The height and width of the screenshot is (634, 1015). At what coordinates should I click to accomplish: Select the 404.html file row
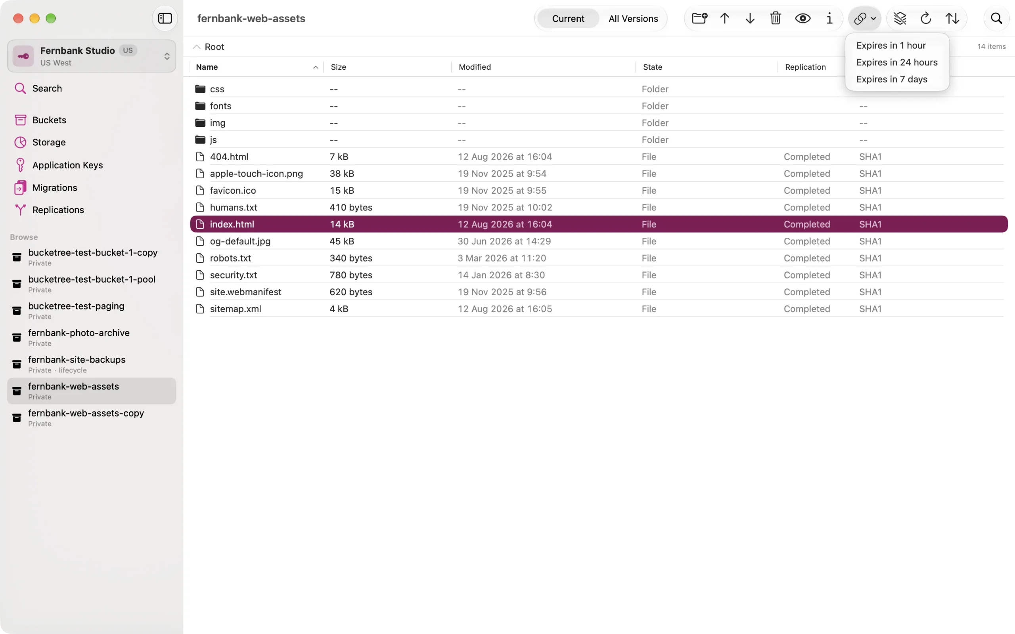point(599,157)
